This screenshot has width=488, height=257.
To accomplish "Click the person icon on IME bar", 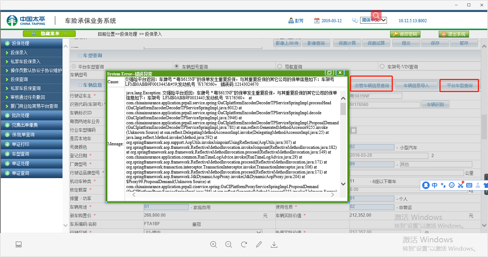I will coord(478,185).
